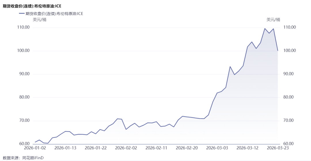This screenshot has height=161, width=311.
Task: Click date label 2026-03-03
Action: click(217, 148)
